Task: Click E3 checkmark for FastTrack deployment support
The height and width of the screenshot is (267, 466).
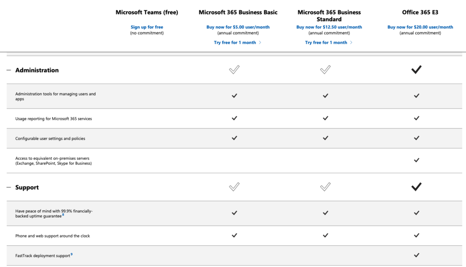Action: (x=417, y=255)
